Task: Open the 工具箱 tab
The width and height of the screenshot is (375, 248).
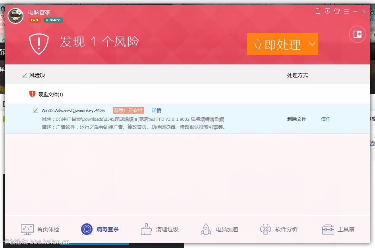Action: 338,229
